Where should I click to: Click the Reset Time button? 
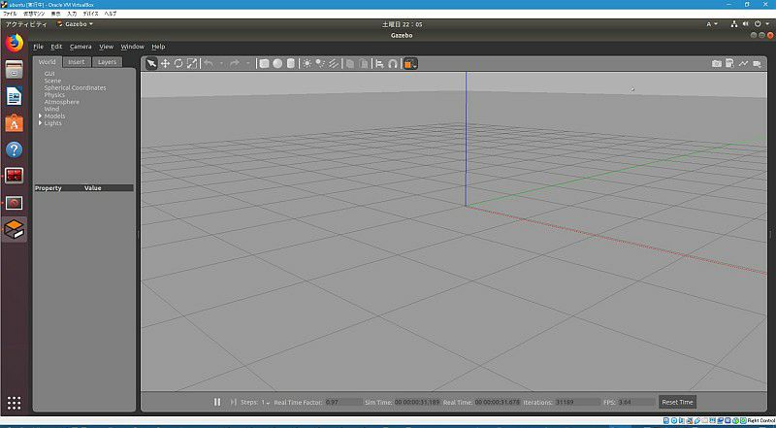tap(677, 402)
